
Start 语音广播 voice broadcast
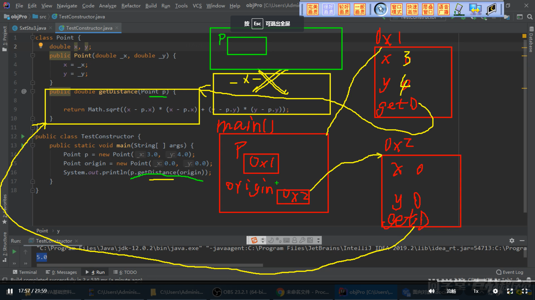(443, 9)
